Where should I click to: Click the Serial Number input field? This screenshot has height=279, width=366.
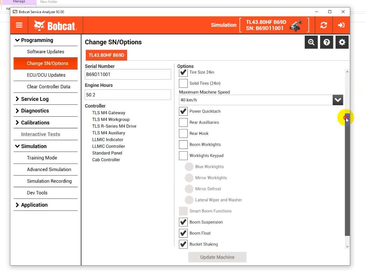pyautogui.click(x=128, y=74)
